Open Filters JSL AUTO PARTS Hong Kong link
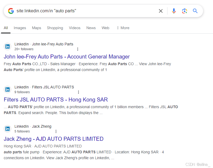 tap(56, 100)
